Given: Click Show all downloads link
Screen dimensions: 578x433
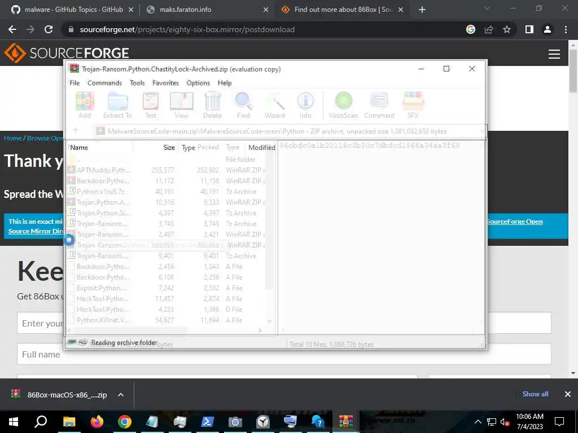Looking at the screenshot, I should [x=535, y=394].
